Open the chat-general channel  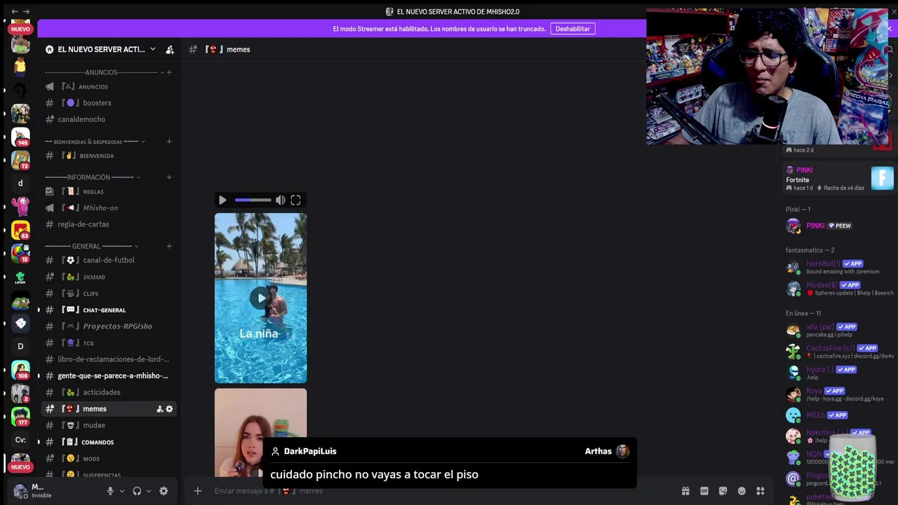(108, 310)
